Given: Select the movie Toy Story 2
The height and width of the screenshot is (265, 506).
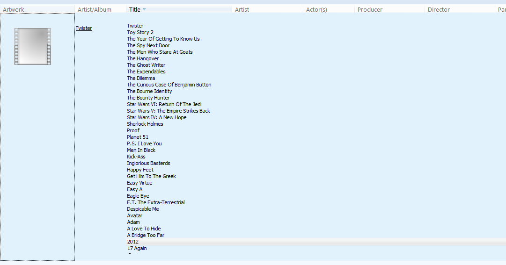Looking at the screenshot, I should click(140, 33).
